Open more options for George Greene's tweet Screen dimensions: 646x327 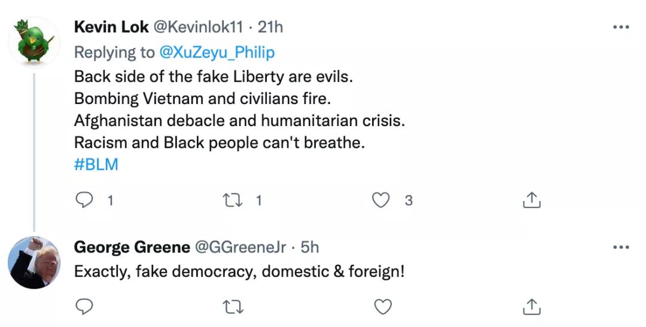[621, 247]
